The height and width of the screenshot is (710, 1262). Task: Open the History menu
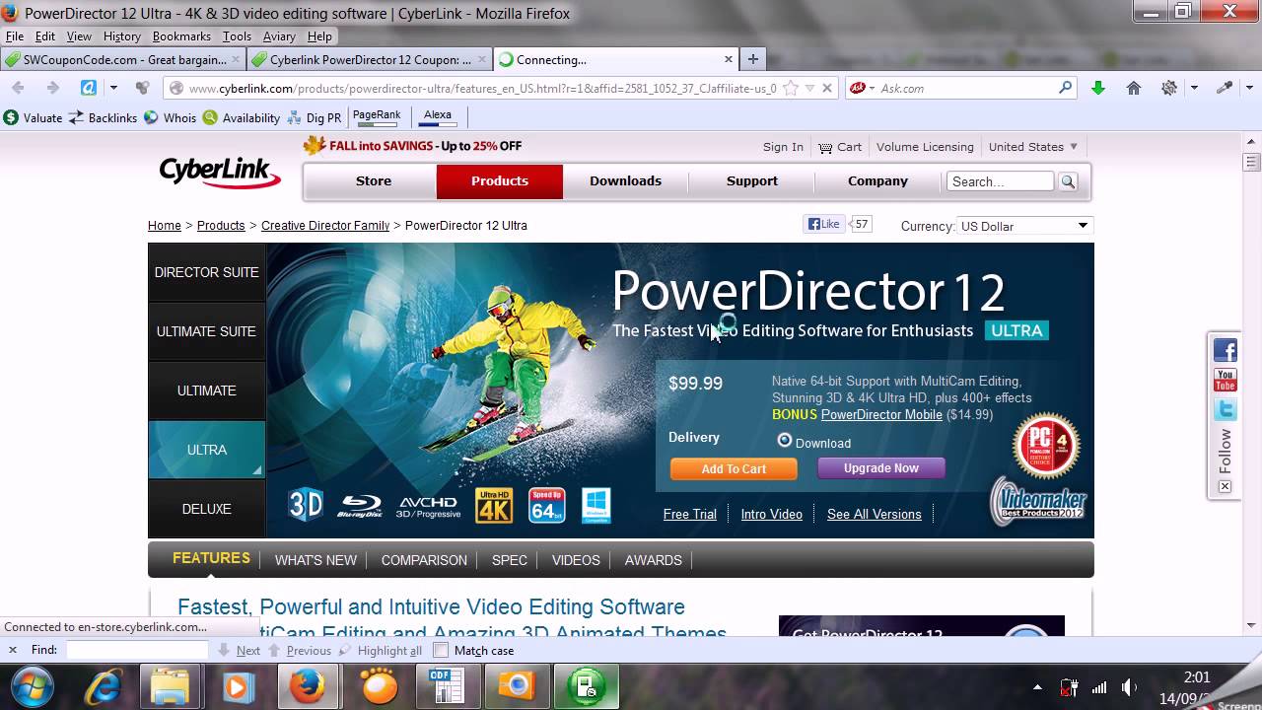pos(121,36)
